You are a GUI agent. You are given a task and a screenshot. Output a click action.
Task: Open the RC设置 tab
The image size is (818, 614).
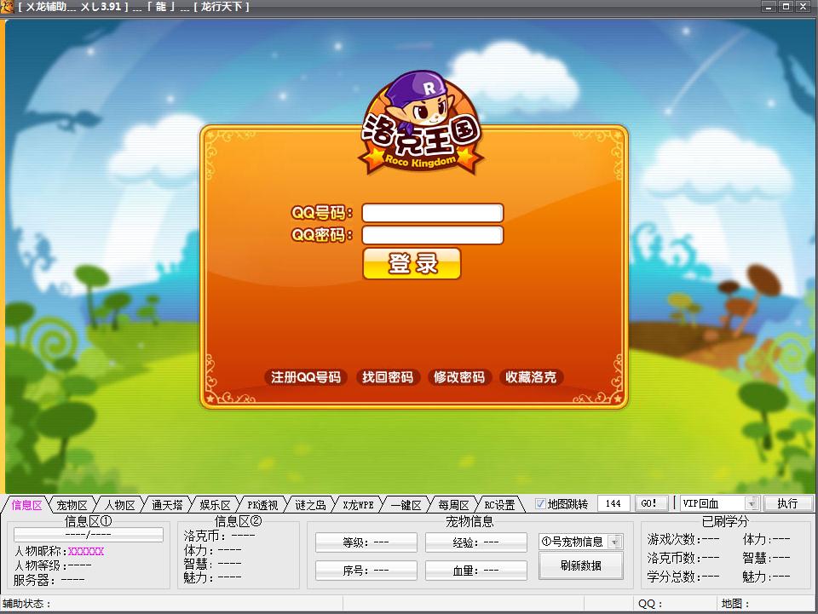[499, 505]
